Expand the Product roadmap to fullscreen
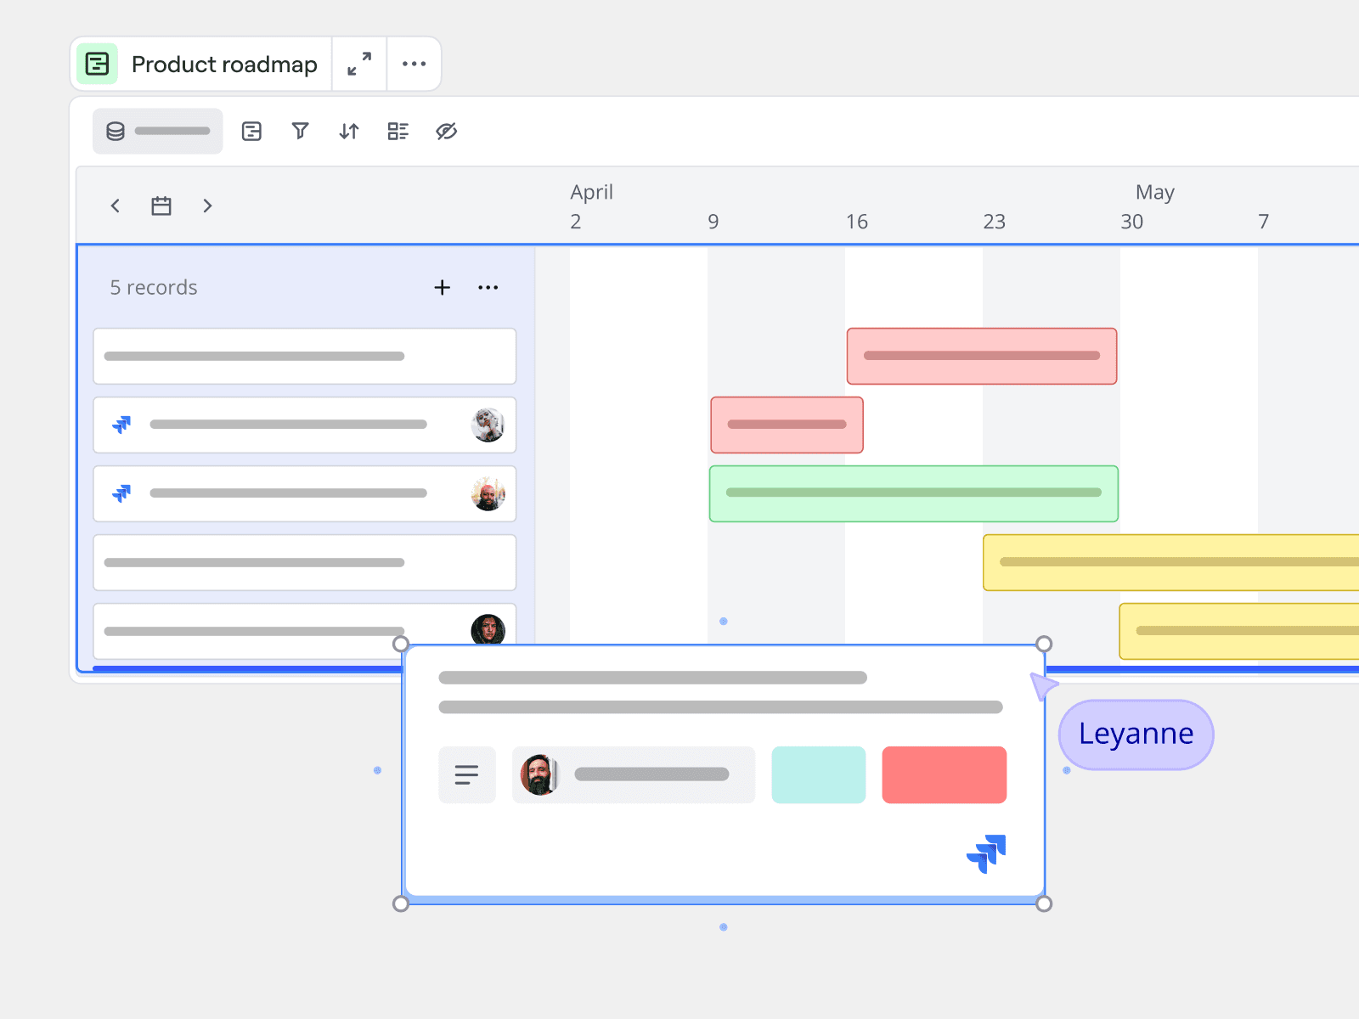This screenshot has height=1019, width=1359. [x=359, y=64]
